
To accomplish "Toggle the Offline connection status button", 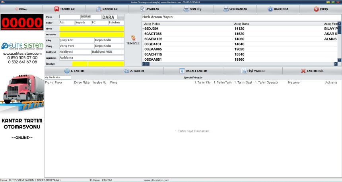I will tap(21, 9).
